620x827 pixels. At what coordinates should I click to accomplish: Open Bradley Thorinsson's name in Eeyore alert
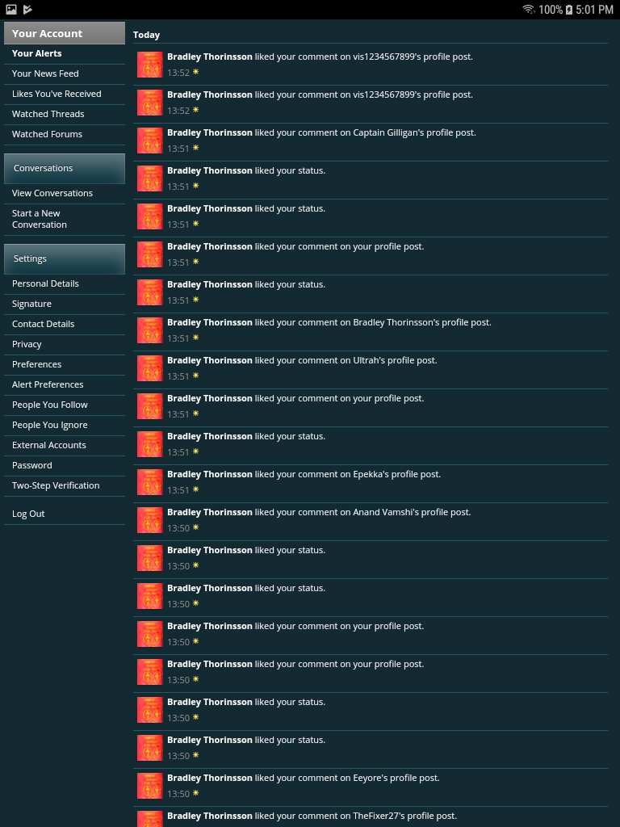209,778
